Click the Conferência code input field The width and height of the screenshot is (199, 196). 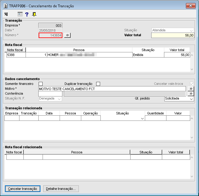coord(50,94)
